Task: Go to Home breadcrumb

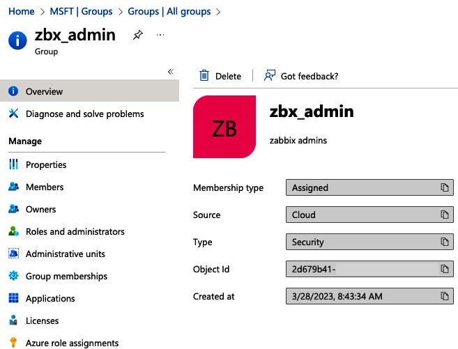Action: (22, 11)
